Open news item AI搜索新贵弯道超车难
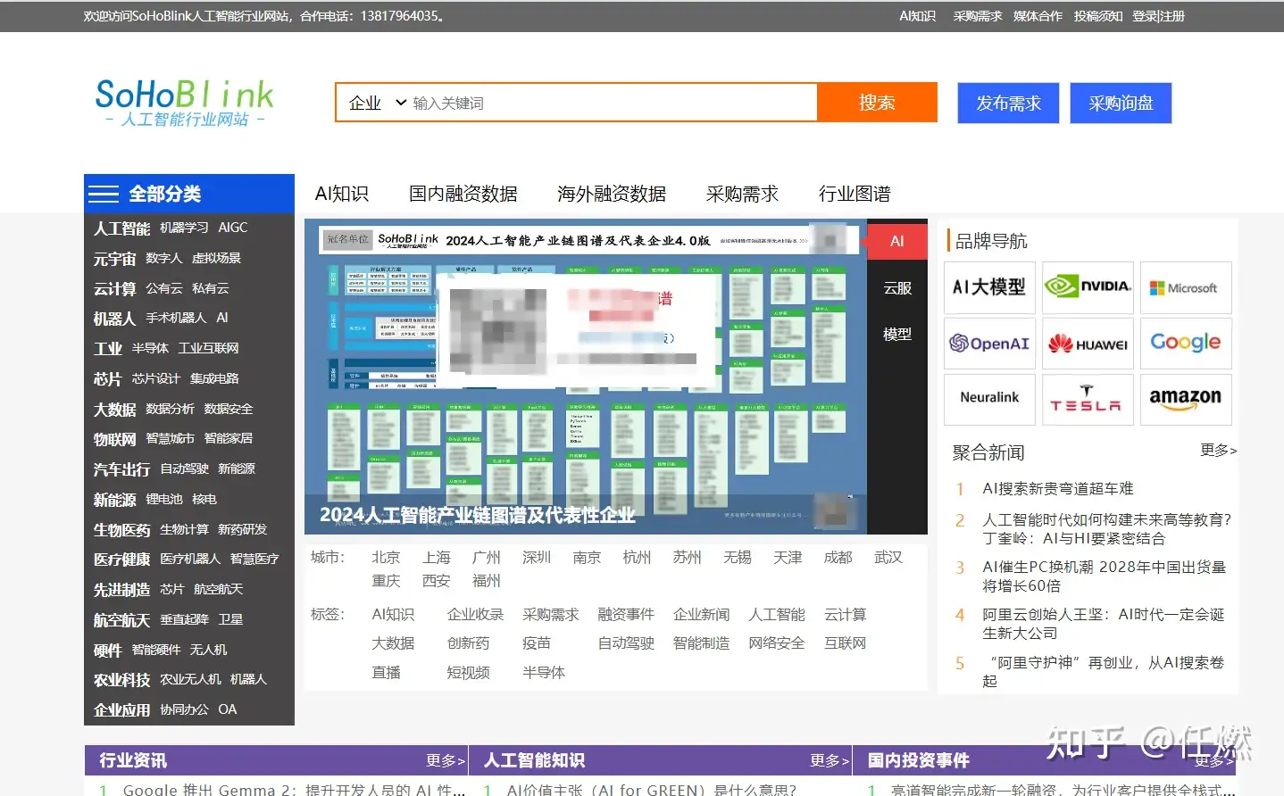 [1058, 489]
